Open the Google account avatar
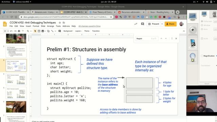The image size is (217, 122). pyautogui.click(x=181, y=24)
